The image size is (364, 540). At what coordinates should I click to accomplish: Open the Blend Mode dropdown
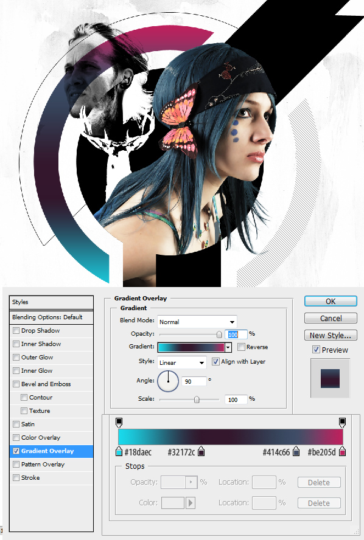coord(197,322)
